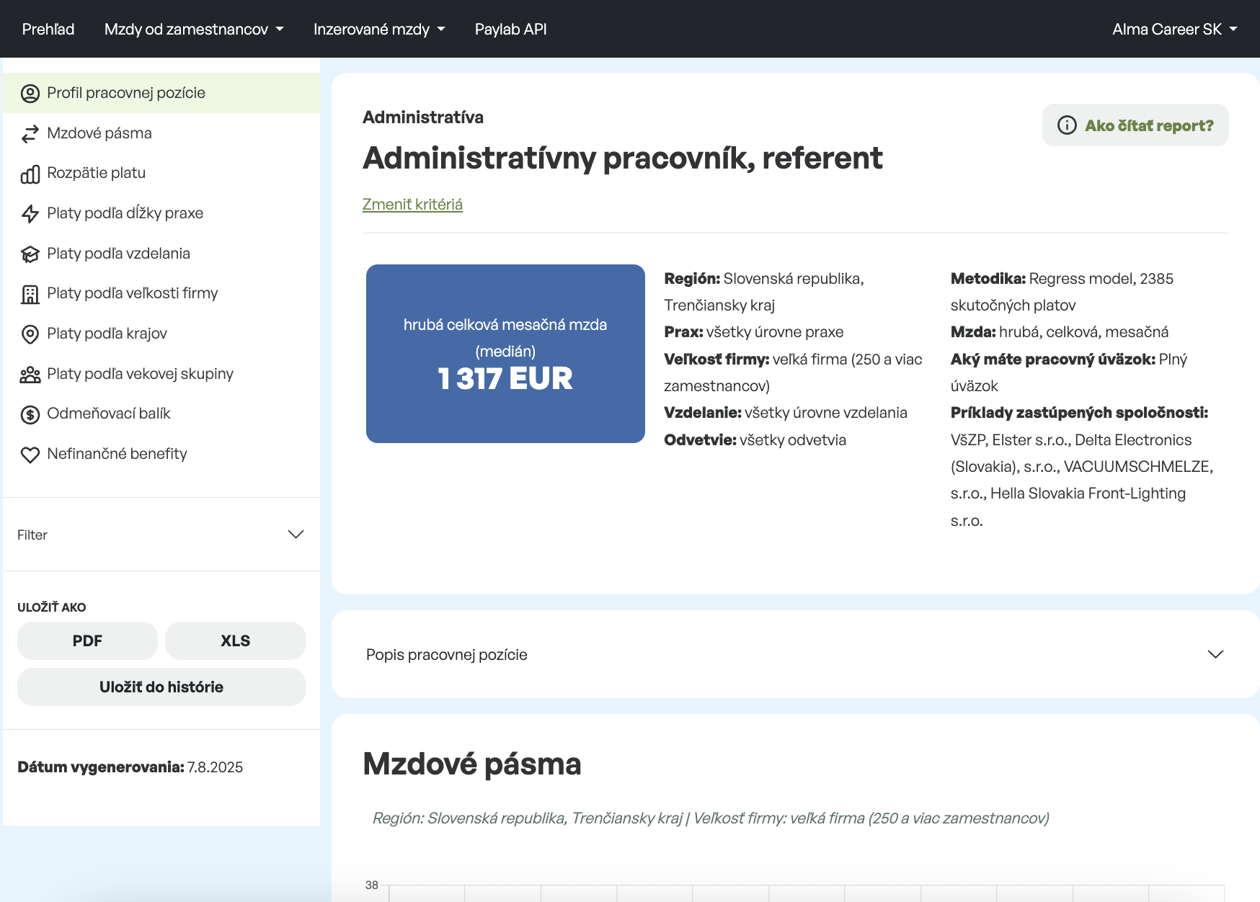1260x902 pixels.
Task: Click the Dátum vygenerovania 7.8.2025 text
Action: (x=130, y=767)
